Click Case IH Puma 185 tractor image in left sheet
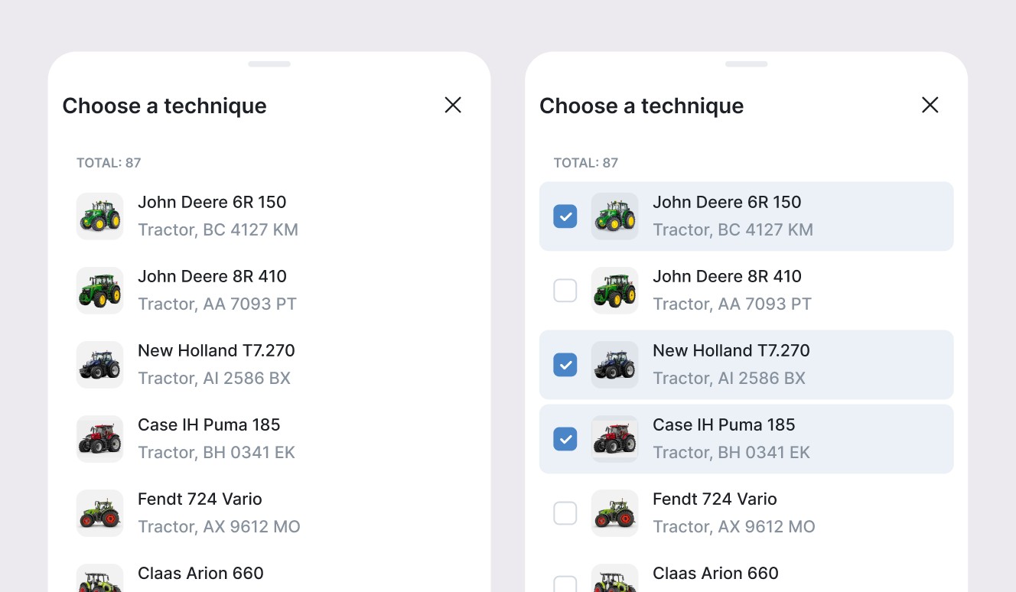 click(100, 439)
